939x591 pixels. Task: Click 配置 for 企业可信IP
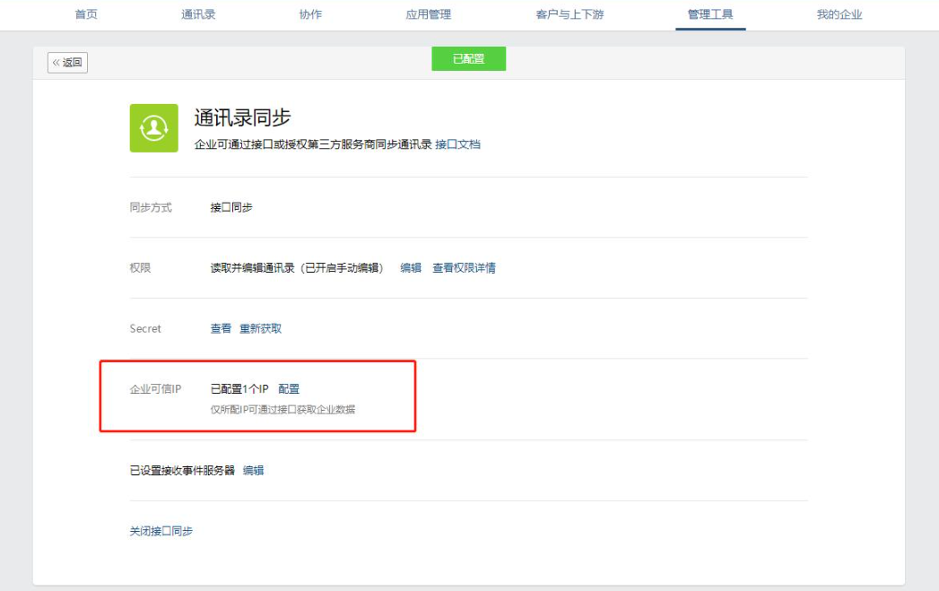coord(289,389)
